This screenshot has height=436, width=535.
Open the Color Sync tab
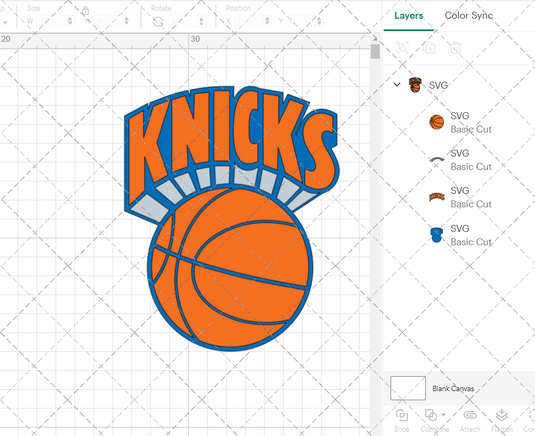(469, 15)
